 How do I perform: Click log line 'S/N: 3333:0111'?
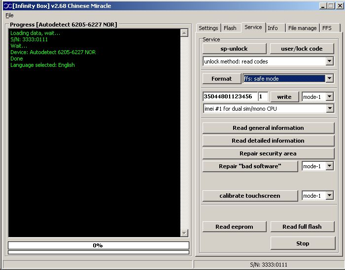(x=29, y=39)
